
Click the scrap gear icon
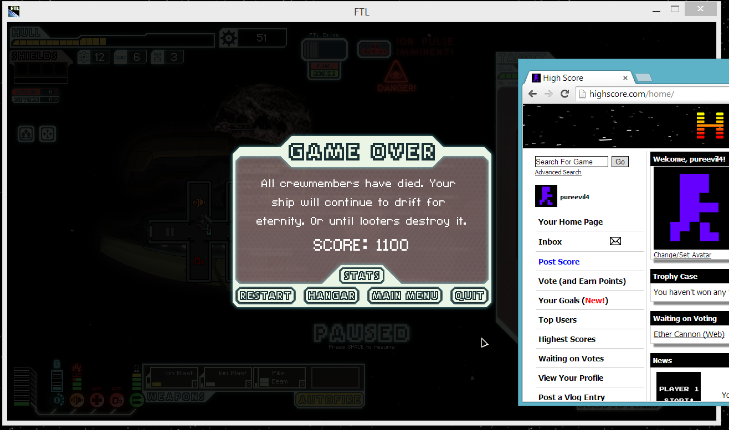pyautogui.click(x=228, y=38)
